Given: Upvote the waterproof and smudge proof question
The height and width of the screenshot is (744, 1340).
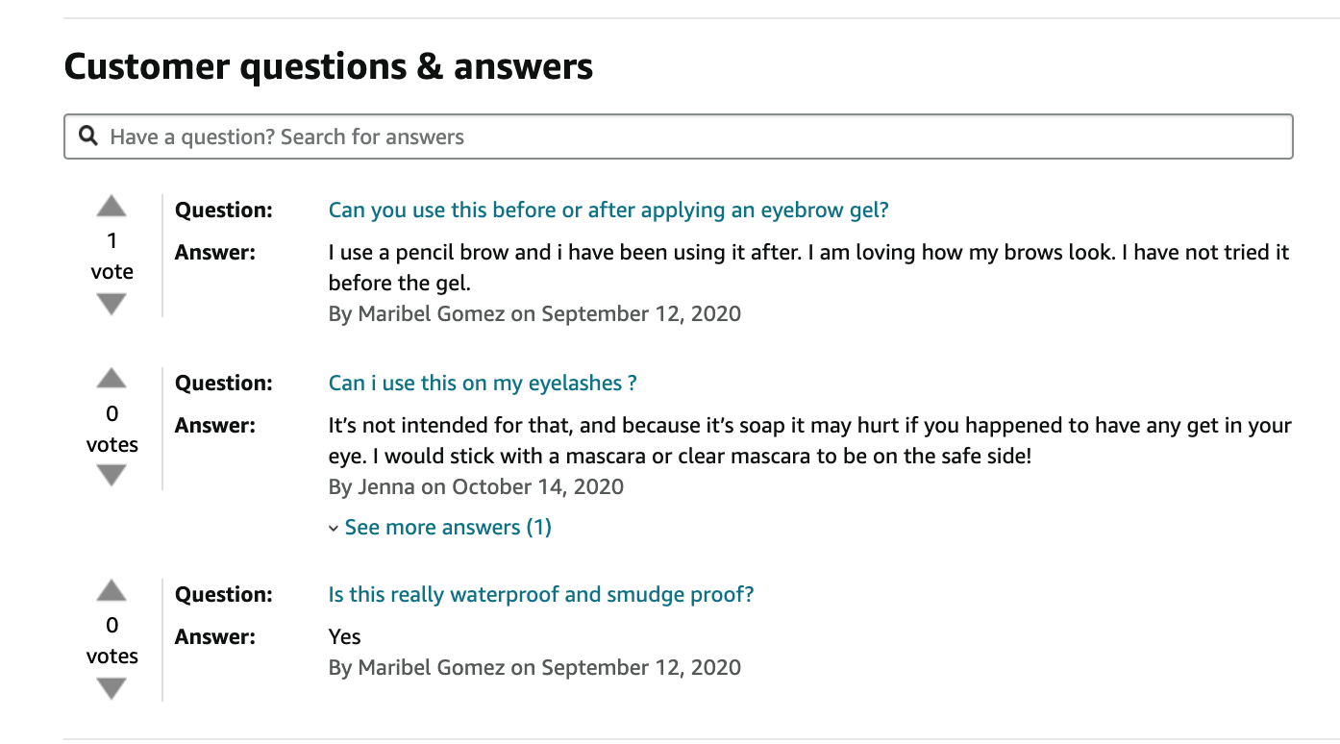Looking at the screenshot, I should pos(112,590).
